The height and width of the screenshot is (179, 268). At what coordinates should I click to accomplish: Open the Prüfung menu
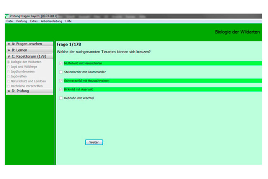[x=21, y=21]
